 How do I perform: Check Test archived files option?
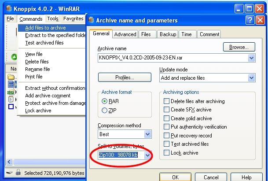(166, 144)
